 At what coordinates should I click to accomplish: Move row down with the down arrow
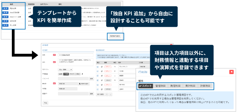coord(111,94)
